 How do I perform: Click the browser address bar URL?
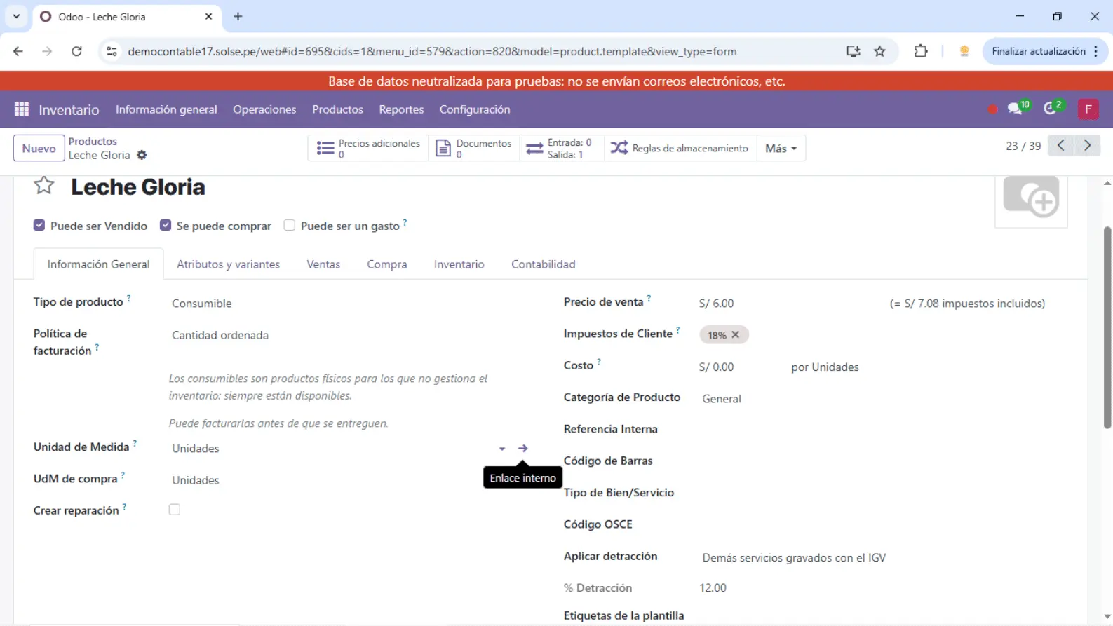tap(432, 51)
